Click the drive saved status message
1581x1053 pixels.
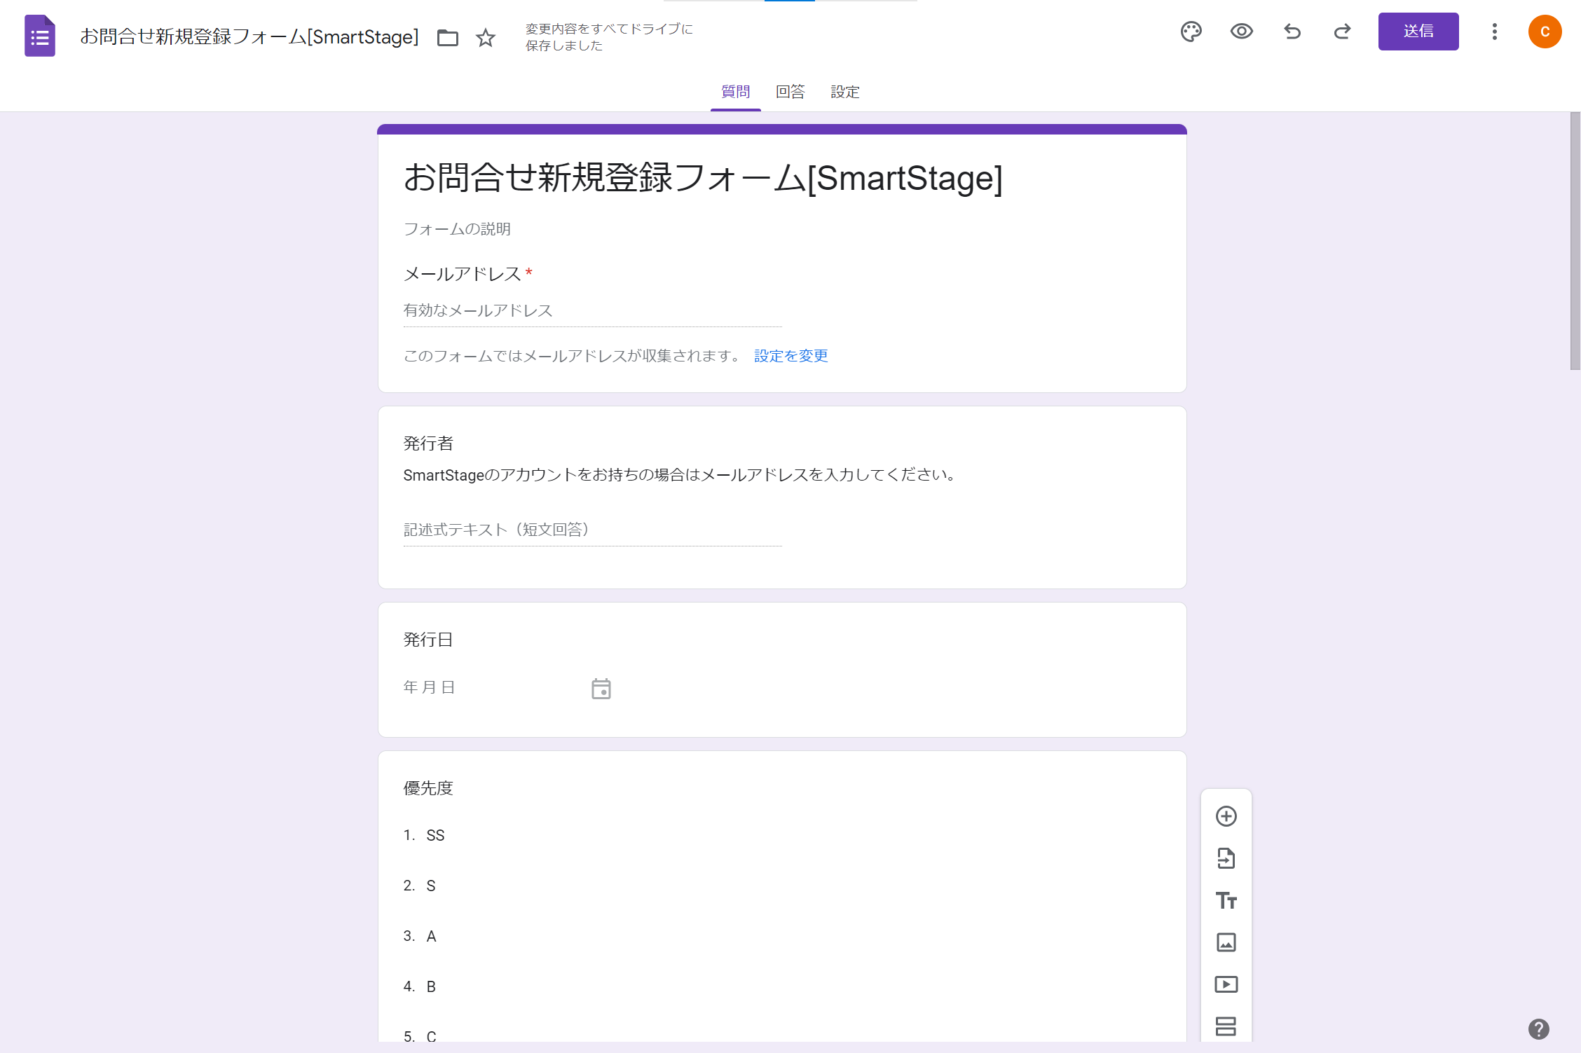point(609,37)
